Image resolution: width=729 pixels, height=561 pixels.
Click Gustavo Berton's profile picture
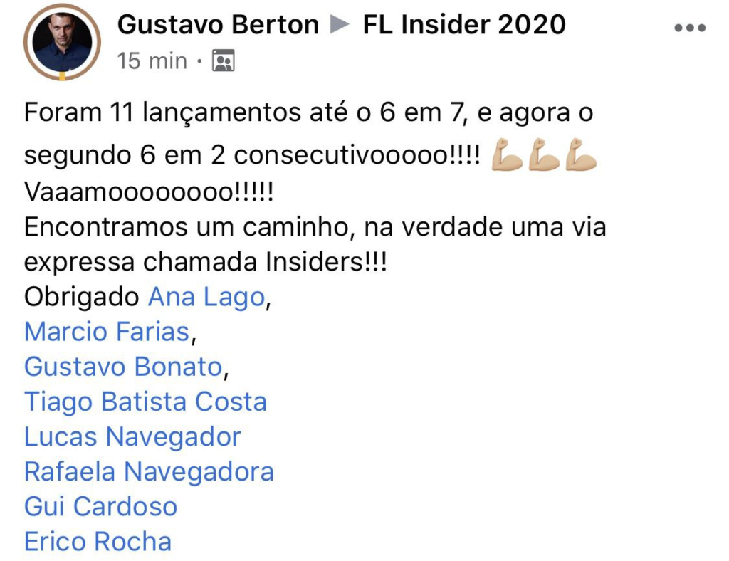coord(62,42)
